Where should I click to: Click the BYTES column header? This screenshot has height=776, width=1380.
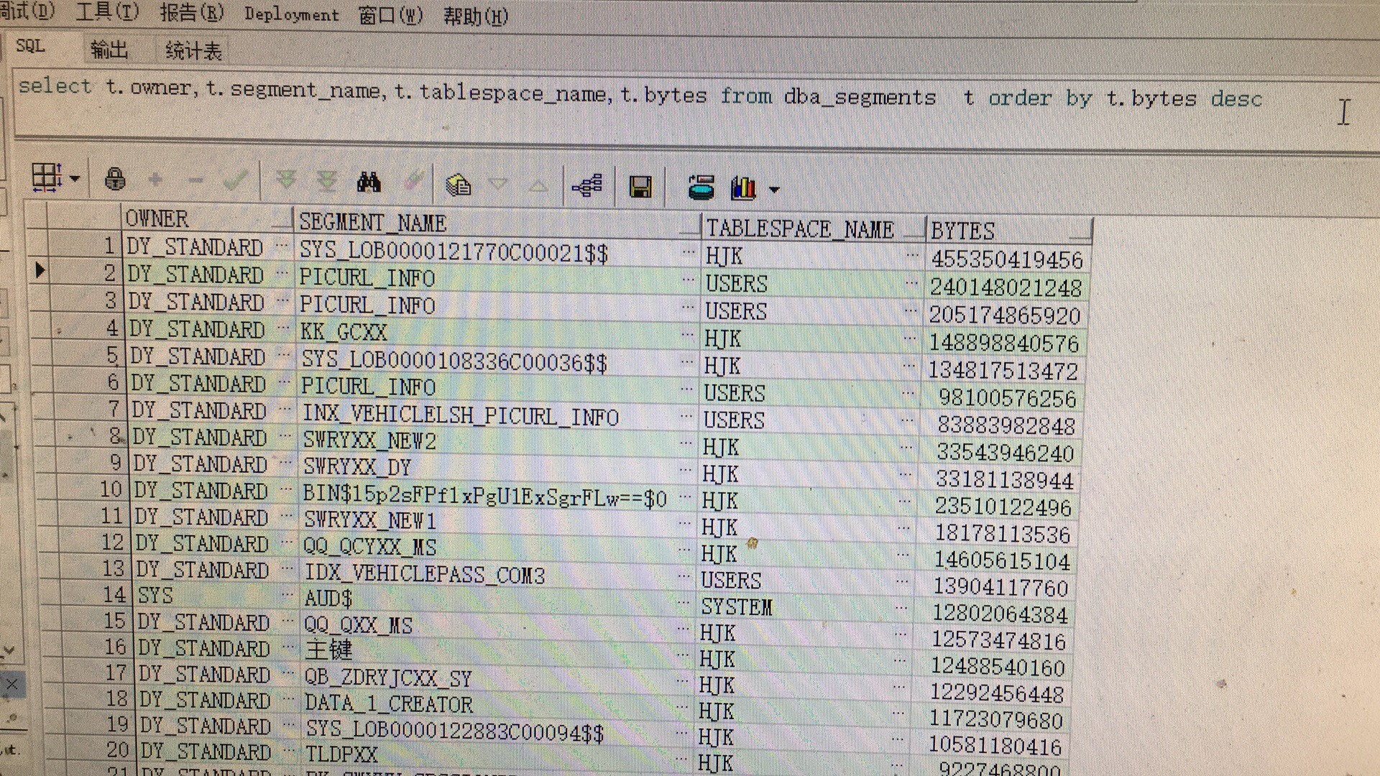coord(963,231)
